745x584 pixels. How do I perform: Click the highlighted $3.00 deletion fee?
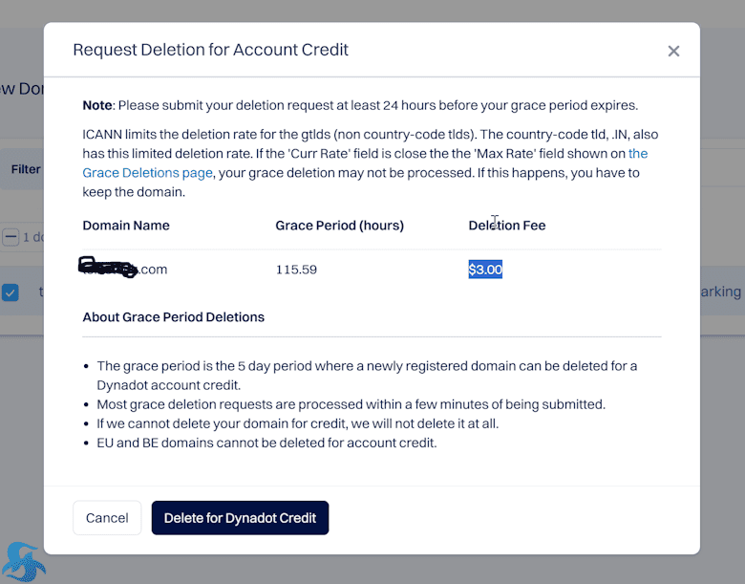pos(485,270)
